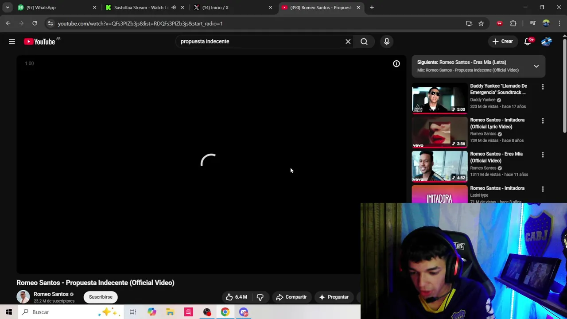Collapse the Mix playlist panel chevron

coord(536,66)
